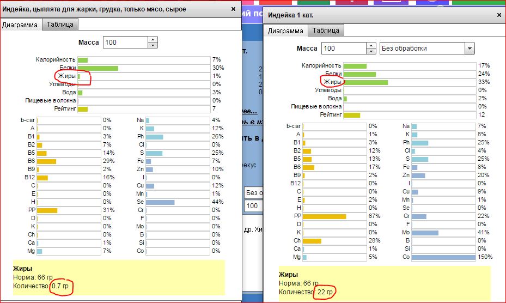
Task: Select Диаграмма tab in Индейка 1 кат. window
Action: (x=285, y=31)
